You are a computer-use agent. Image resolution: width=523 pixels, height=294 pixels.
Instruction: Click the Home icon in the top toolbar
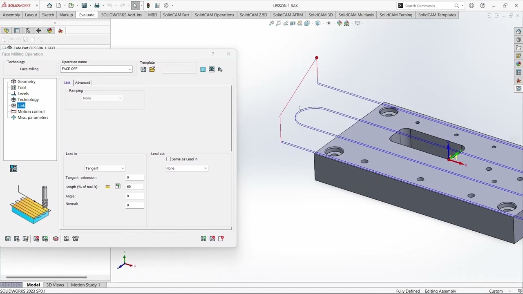pyautogui.click(x=49, y=6)
